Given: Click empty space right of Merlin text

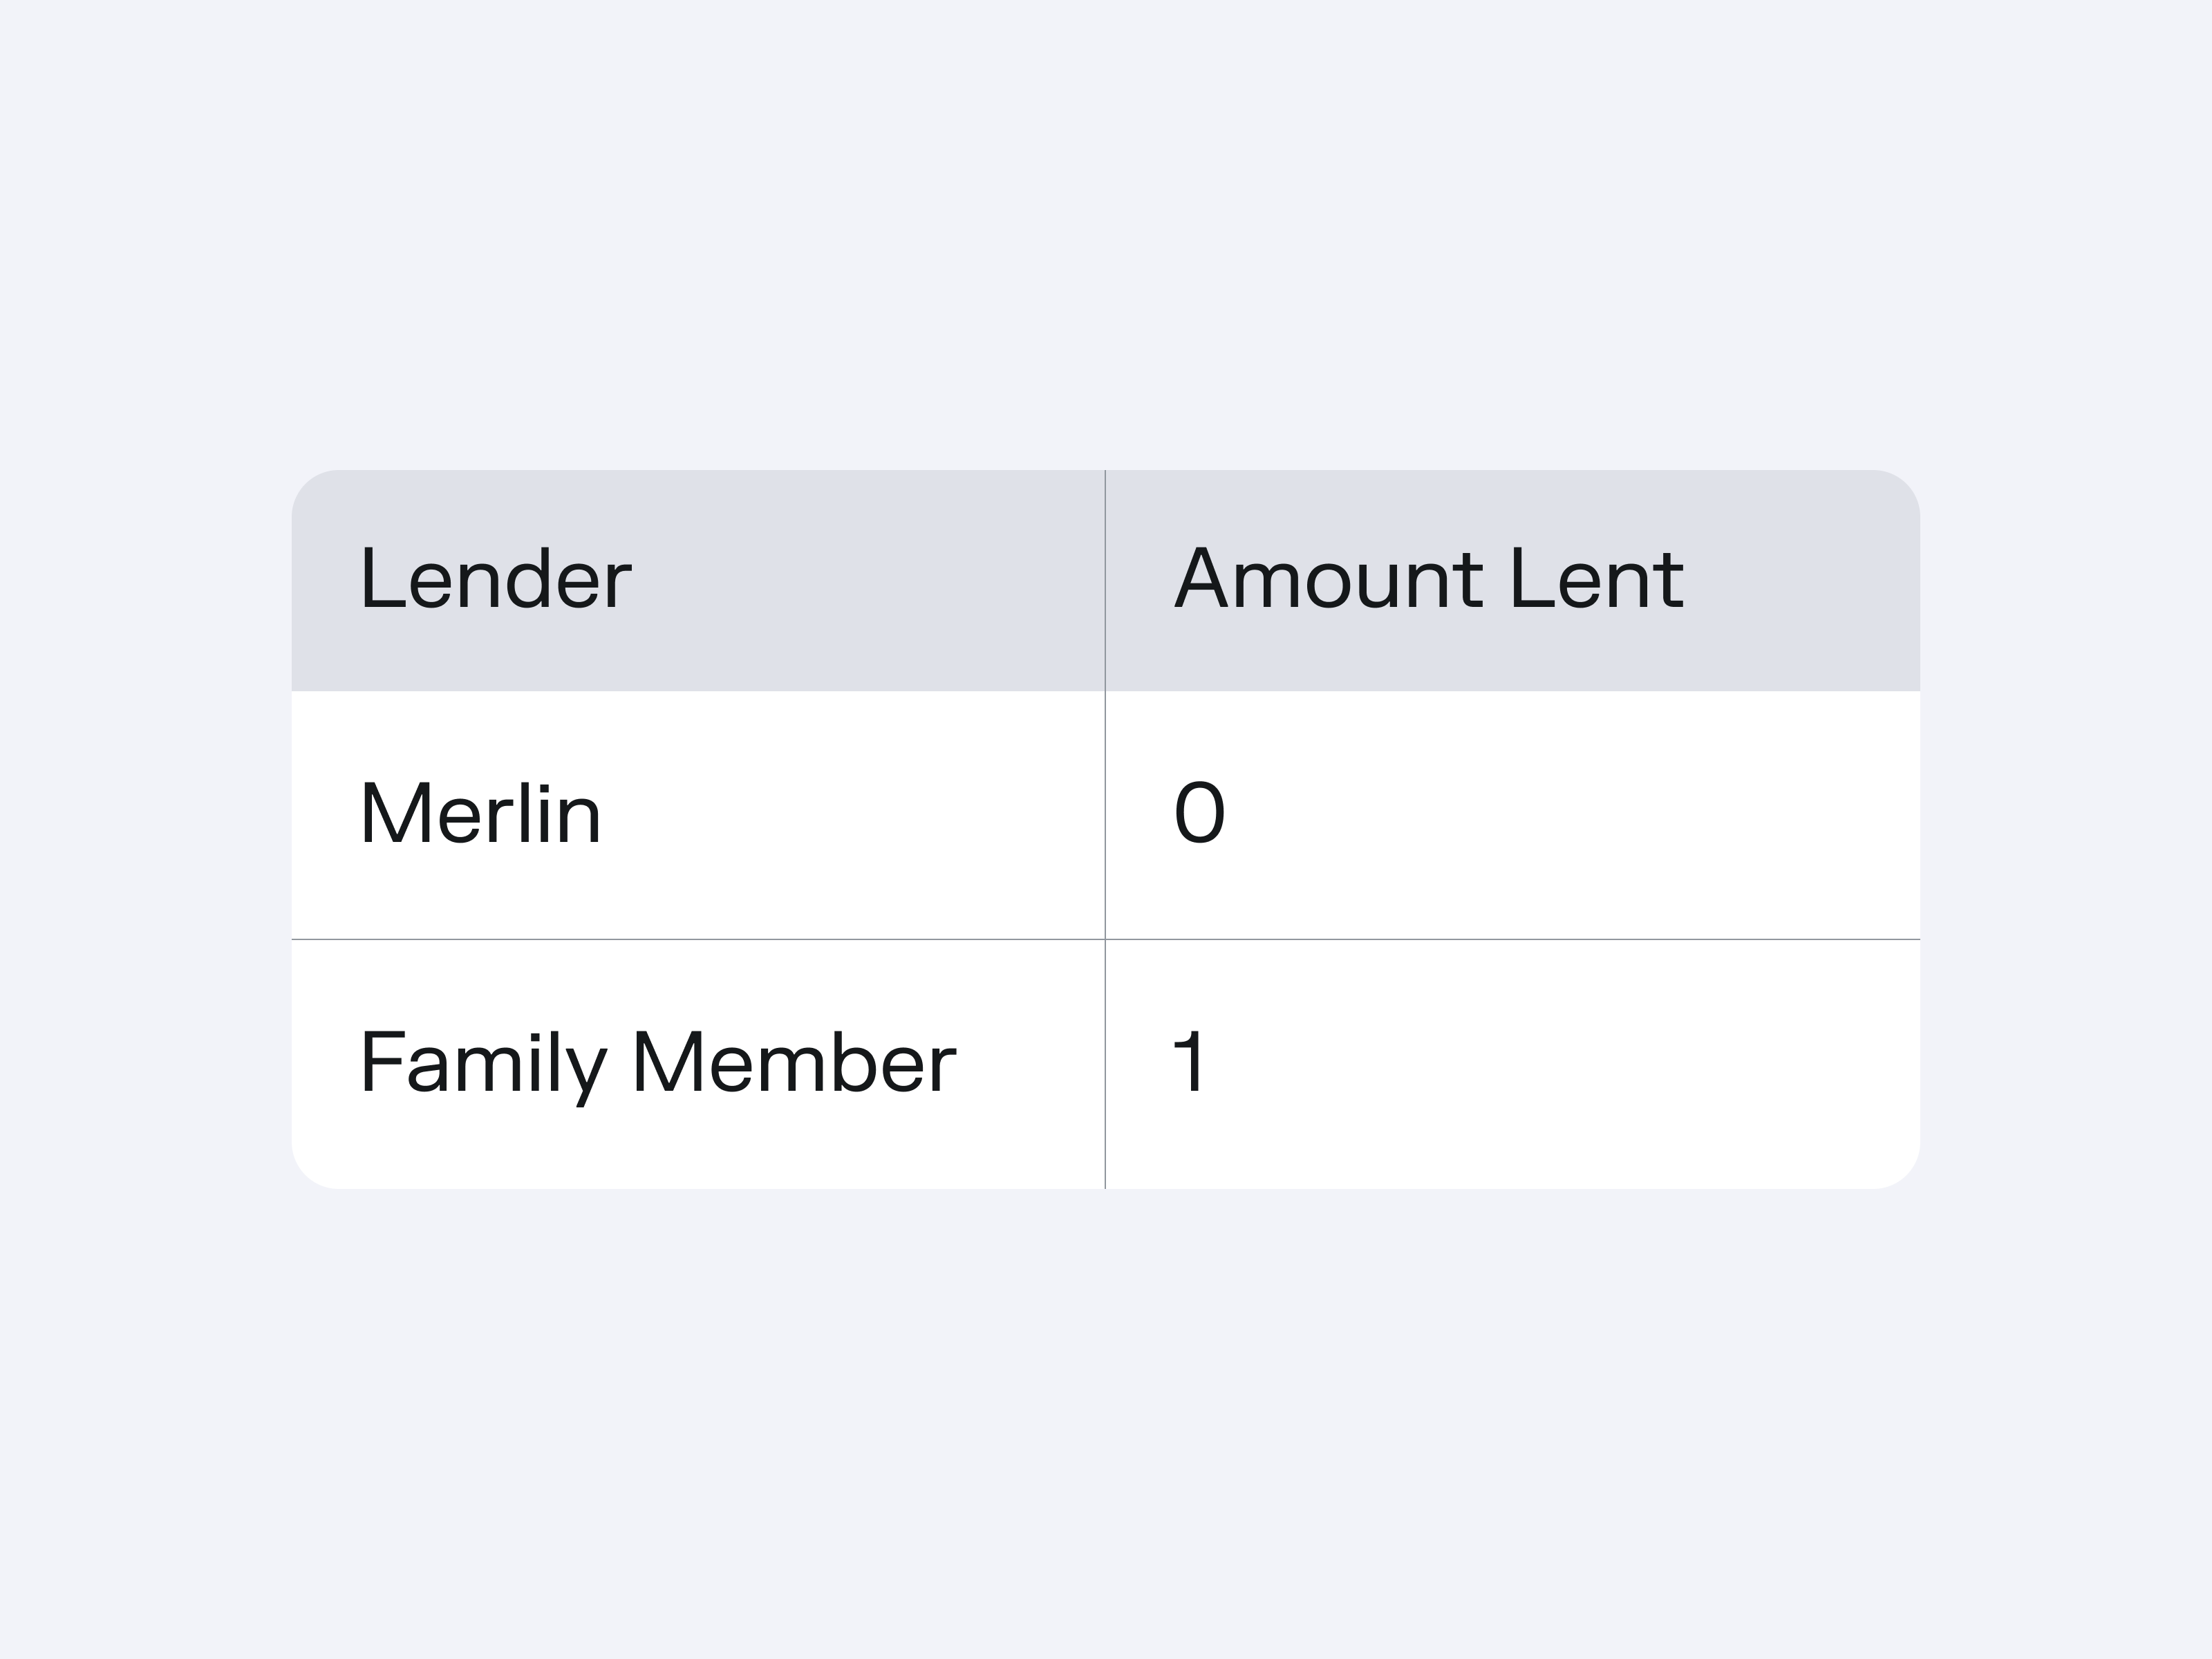Looking at the screenshot, I should 850,814.
